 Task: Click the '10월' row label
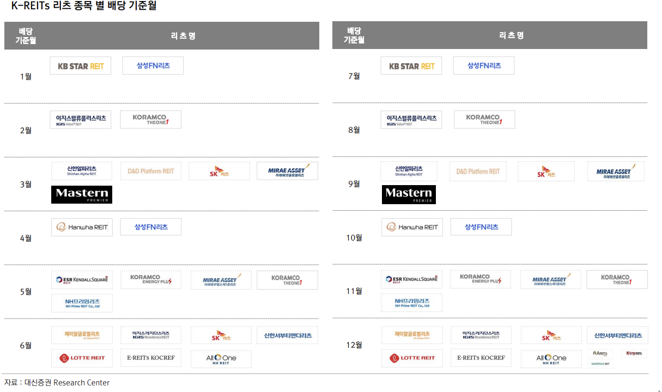(354, 238)
